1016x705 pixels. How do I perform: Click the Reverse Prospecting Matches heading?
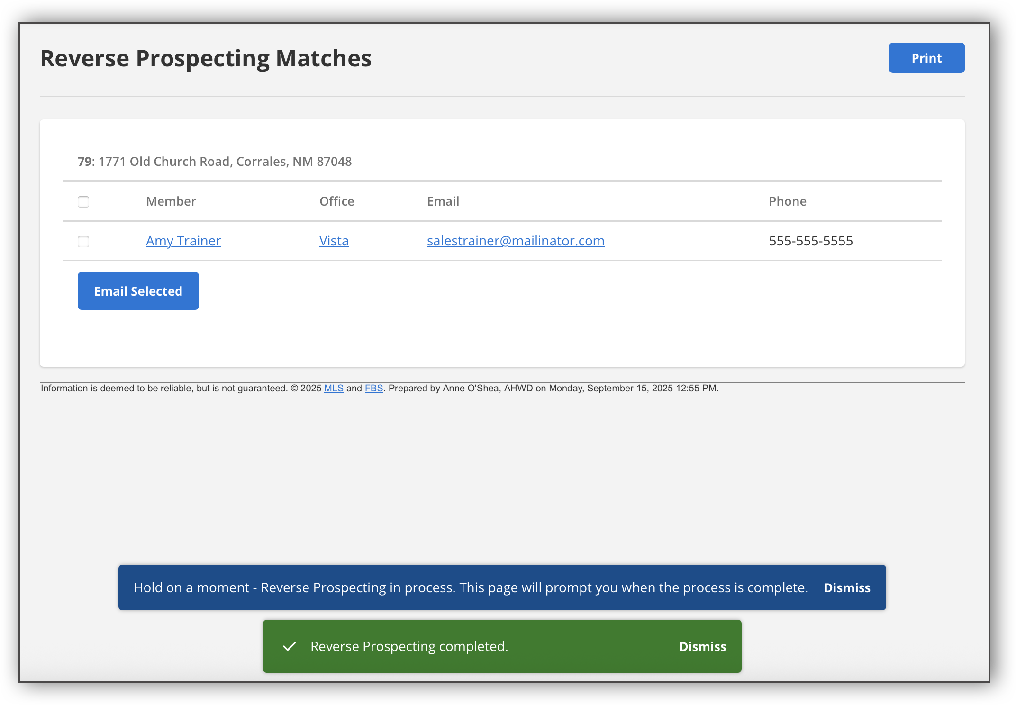(x=206, y=58)
